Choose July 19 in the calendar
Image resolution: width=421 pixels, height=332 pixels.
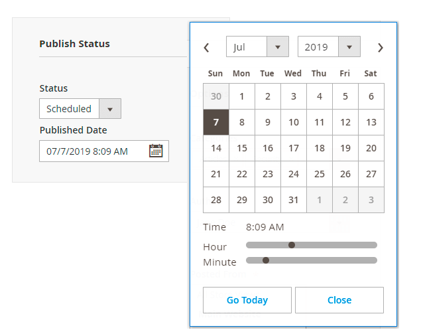tap(345, 148)
